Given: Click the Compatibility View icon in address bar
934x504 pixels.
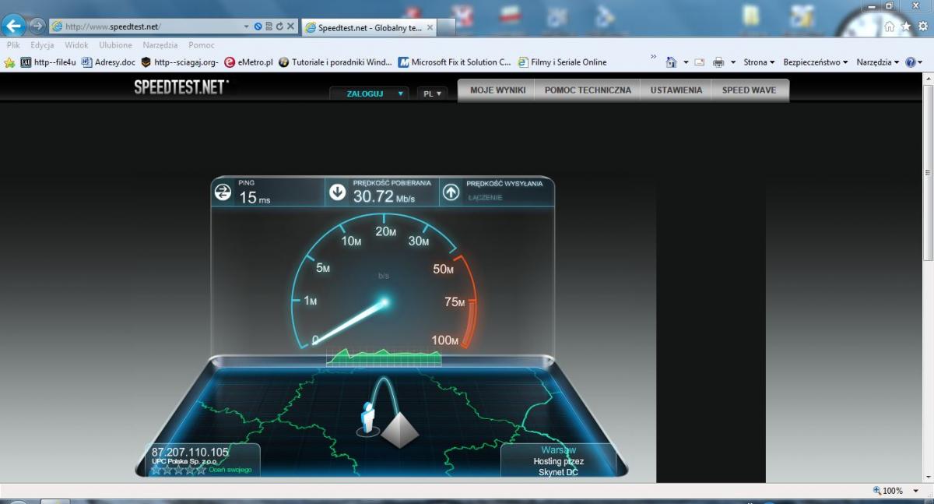Looking at the screenshot, I should click(x=269, y=26).
